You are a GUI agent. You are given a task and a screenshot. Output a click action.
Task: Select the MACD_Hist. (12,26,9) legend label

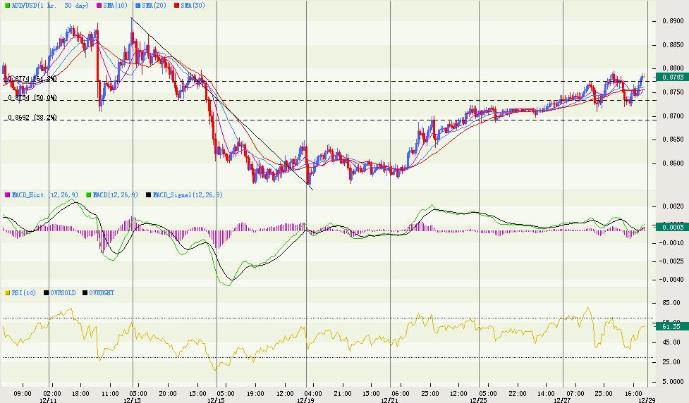[x=45, y=194]
